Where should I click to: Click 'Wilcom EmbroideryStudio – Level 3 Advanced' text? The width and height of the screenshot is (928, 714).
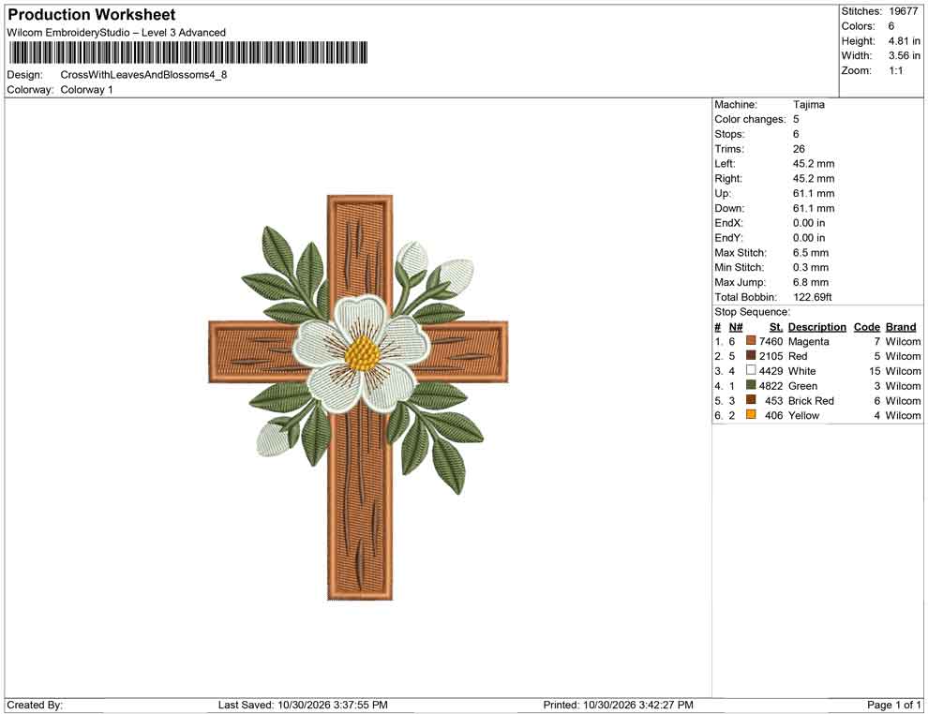(x=116, y=33)
